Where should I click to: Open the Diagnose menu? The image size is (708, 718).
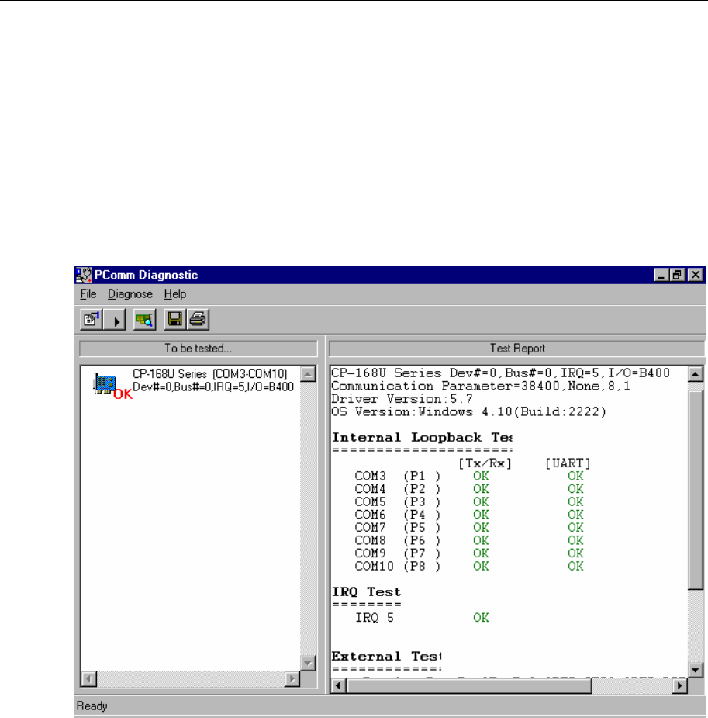click(x=130, y=294)
